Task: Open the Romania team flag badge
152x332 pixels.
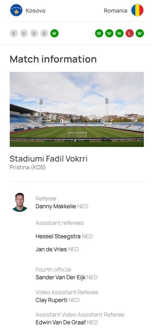Action: (137, 10)
